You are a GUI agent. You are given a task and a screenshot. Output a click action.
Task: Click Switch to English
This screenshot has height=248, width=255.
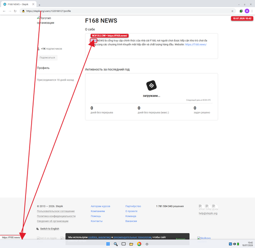[49, 229]
